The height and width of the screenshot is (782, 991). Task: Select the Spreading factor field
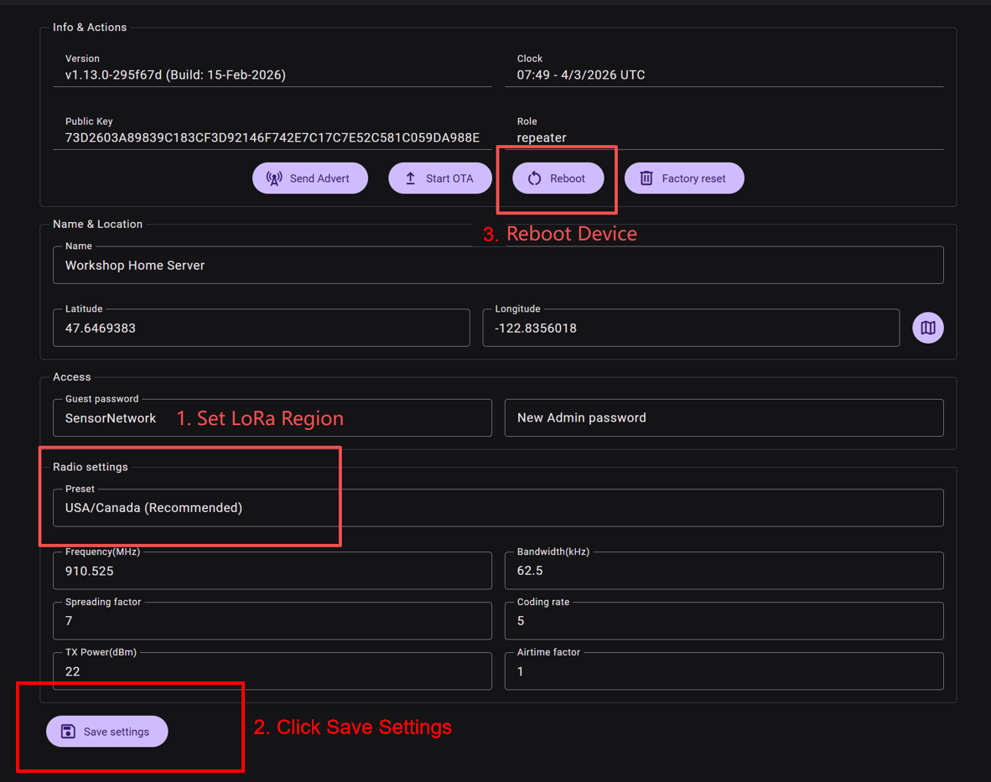click(272, 621)
